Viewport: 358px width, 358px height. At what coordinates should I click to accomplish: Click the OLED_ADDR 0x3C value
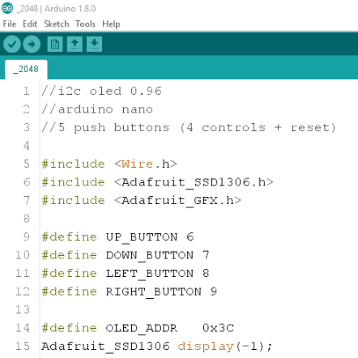click(x=218, y=328)
